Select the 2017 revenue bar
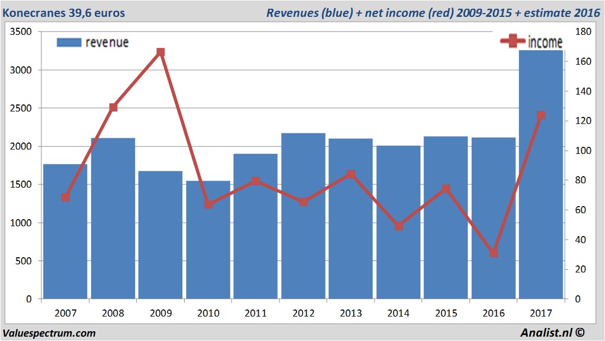The image size is (605, 341). 541,218
